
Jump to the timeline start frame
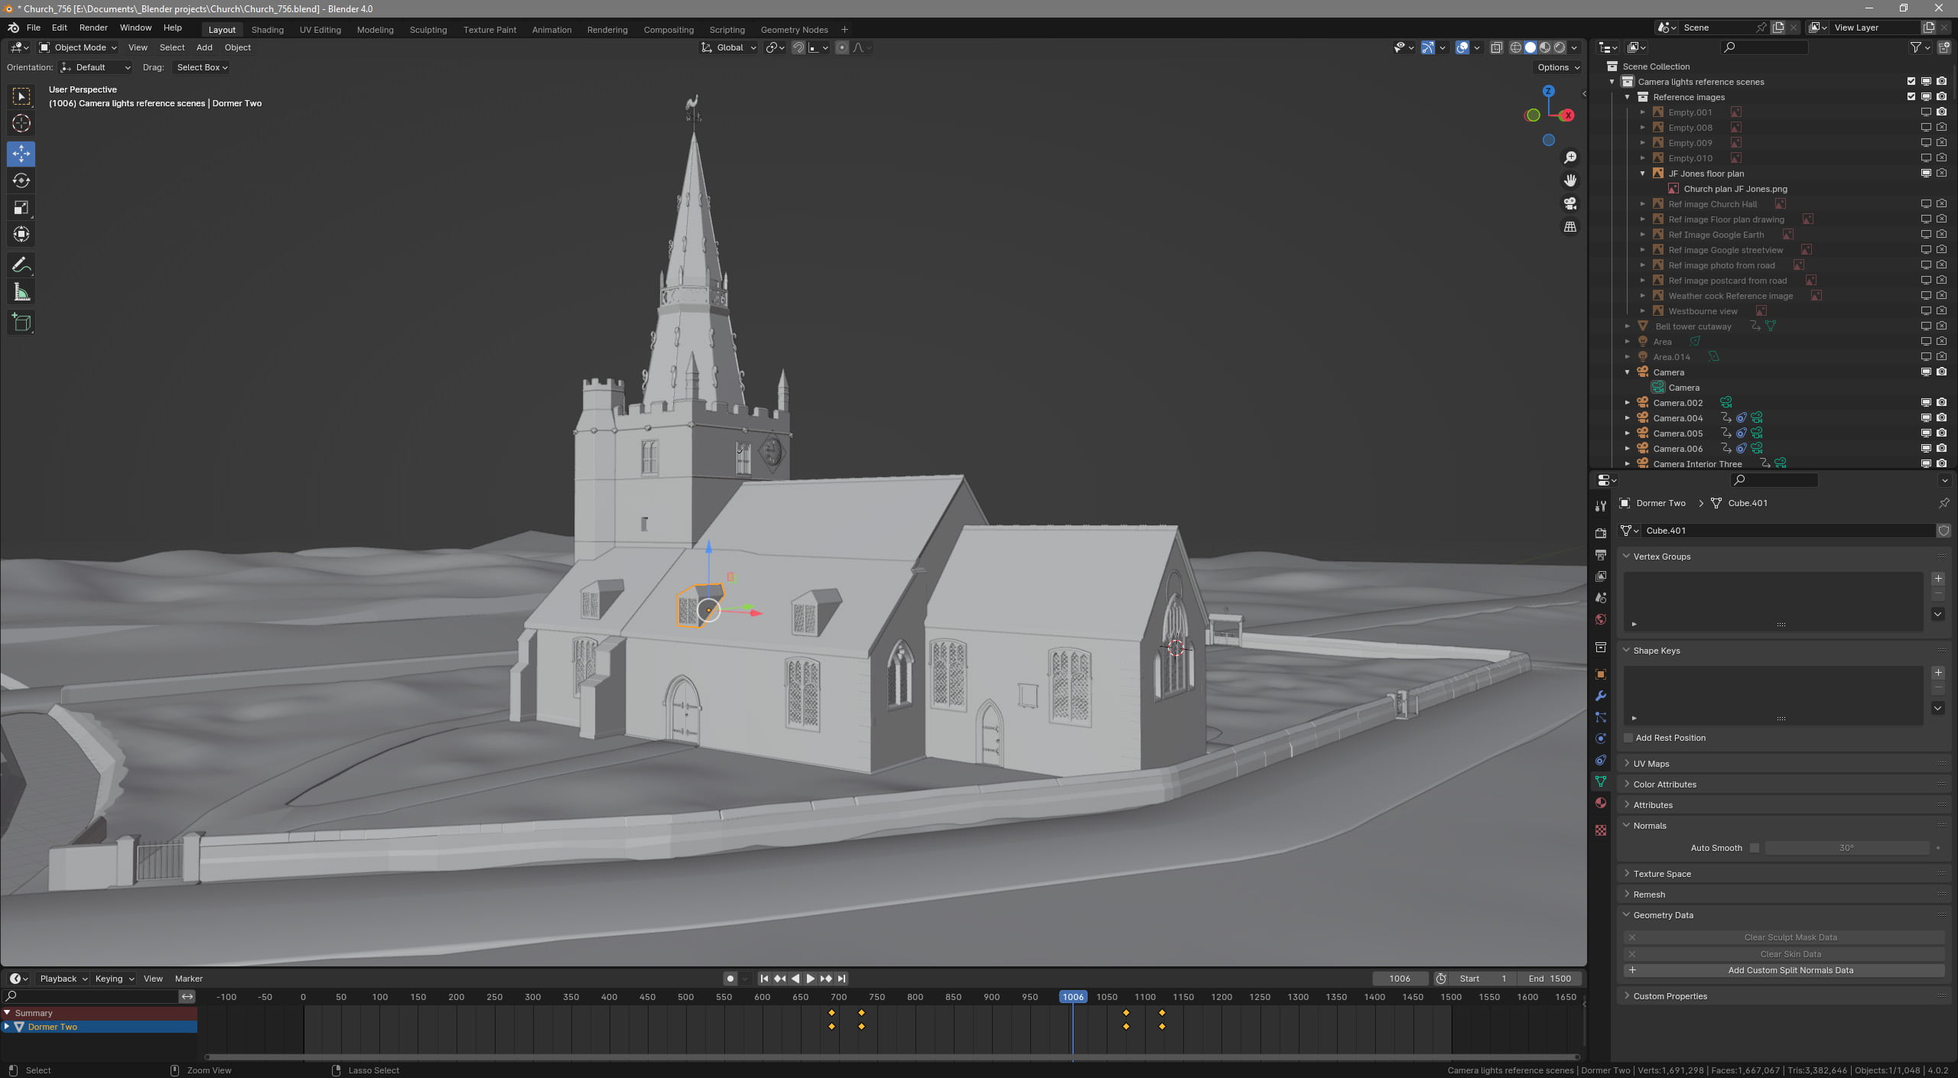click(764, 979)
